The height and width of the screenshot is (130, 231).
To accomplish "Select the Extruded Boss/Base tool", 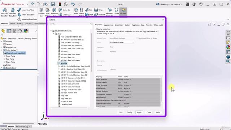I will click(x=5, y=12).
